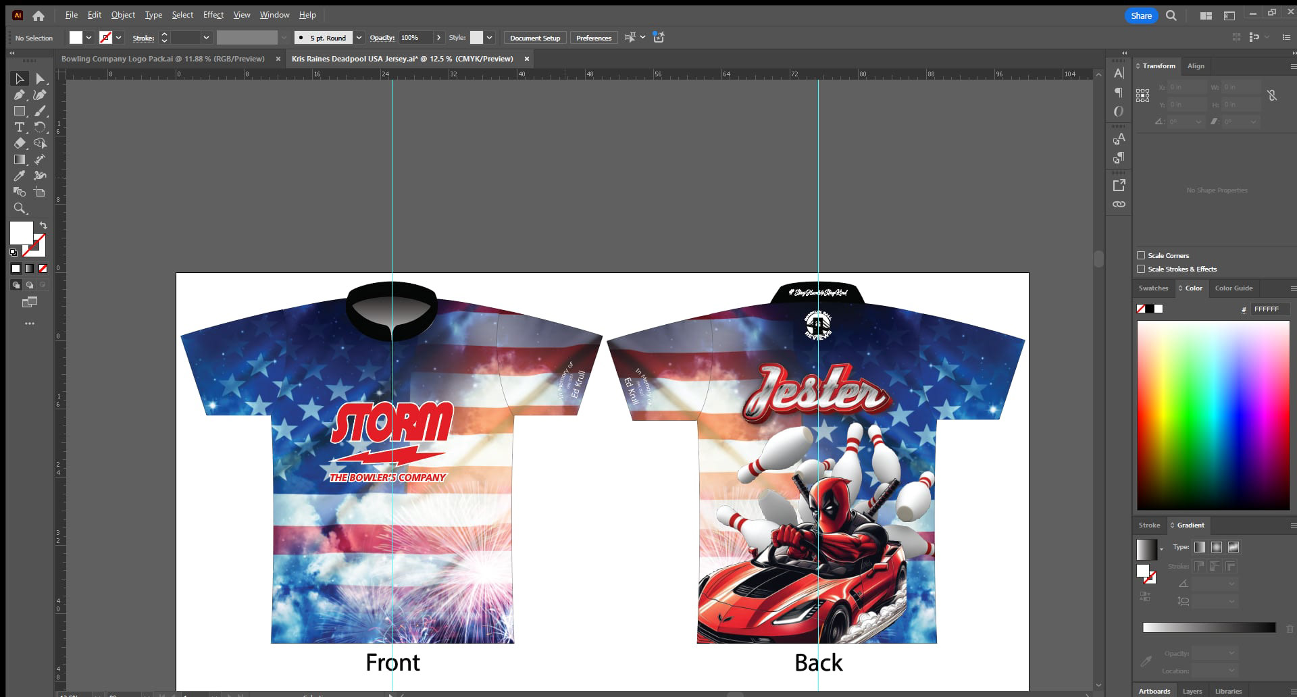Select the Type tool
This screenshot has height=697, width=1297.
tap(20, 128)
